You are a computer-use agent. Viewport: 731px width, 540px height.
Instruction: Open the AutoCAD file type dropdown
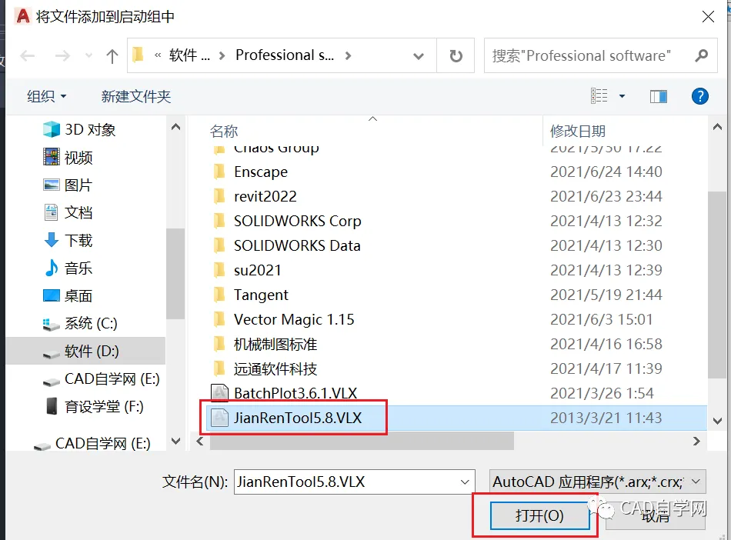coord(598,482)
